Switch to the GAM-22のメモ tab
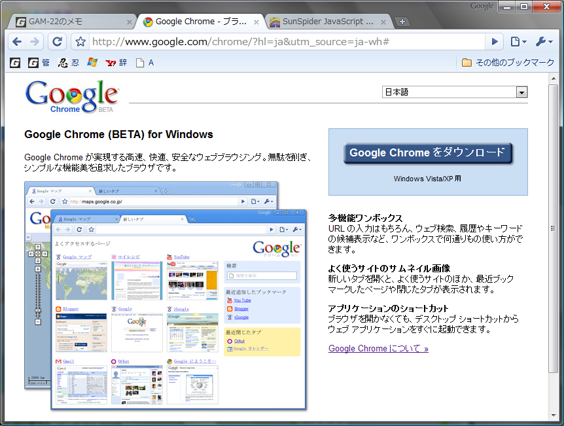Viewport: 564px width, 426px height. coord(72,22)
